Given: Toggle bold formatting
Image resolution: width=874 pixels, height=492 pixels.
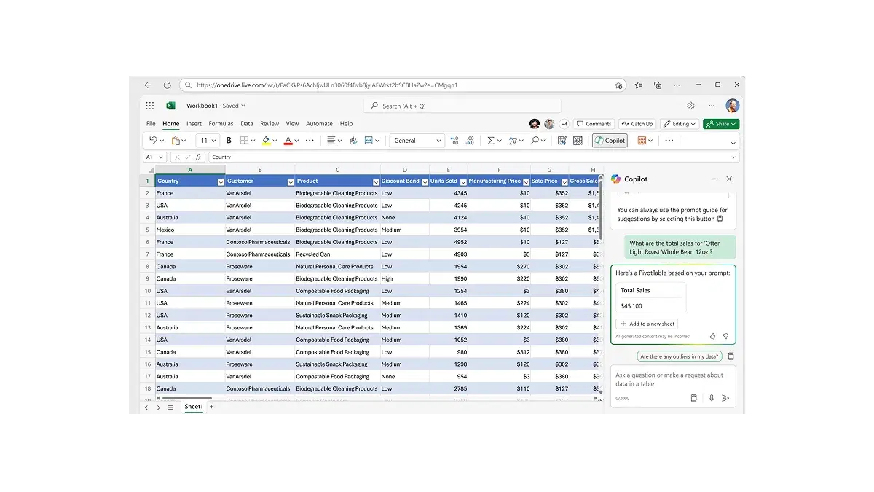Looking at the screenshot, I should pos(229,141).
